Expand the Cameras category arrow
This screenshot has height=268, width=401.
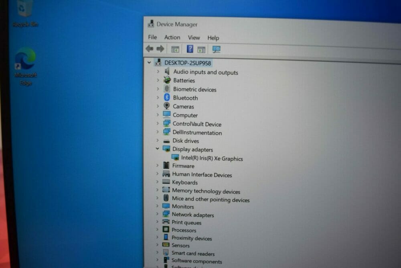(x=158, y=106)
